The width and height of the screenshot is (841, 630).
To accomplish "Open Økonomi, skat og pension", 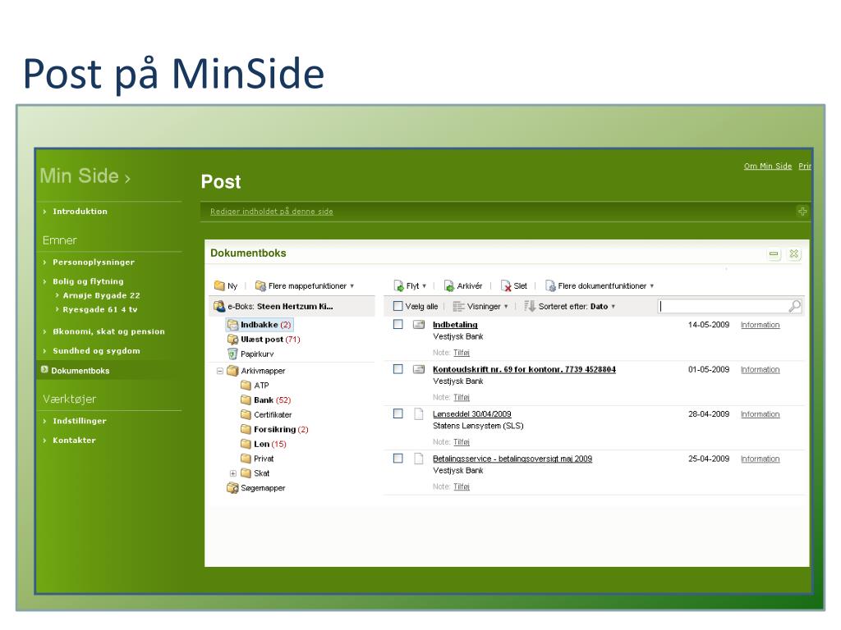I will (109, 331).
